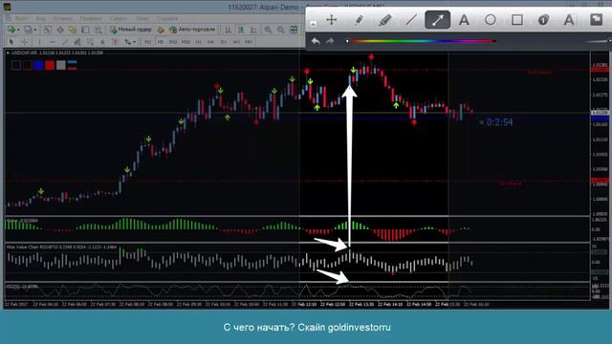The width and height of the screenshot is (612, 344).
Task: Redo the annotation
Action: click(x=330, y=41)
